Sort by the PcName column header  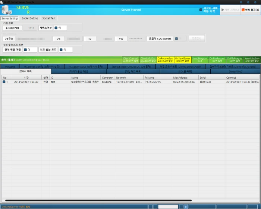click(x=158, y=78)
